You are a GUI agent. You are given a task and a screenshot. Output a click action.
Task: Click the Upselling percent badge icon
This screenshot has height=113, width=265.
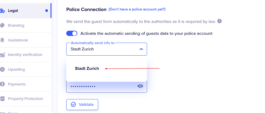(x=2, y=69)
